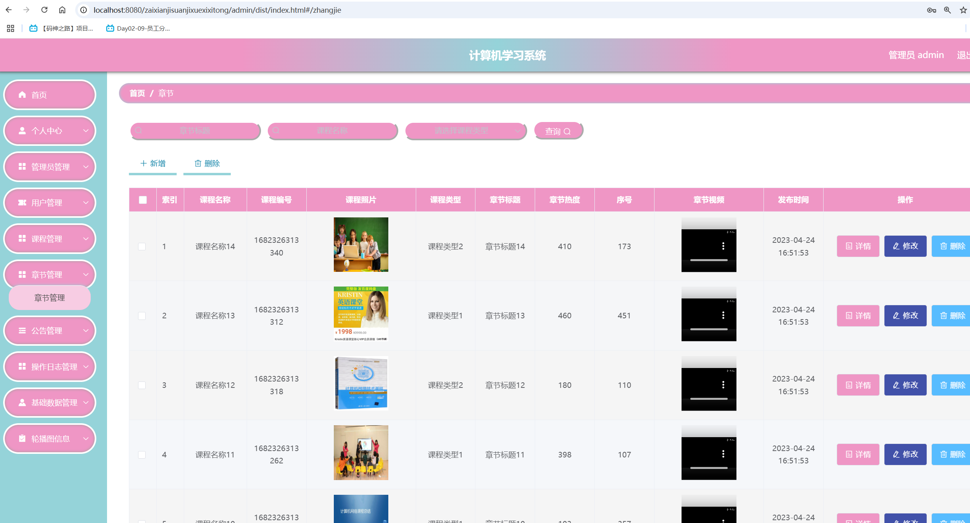Click search icon in 课程名称 field
Image resolution: width=970 pixels, height=523 pixels.
point(276,130)
